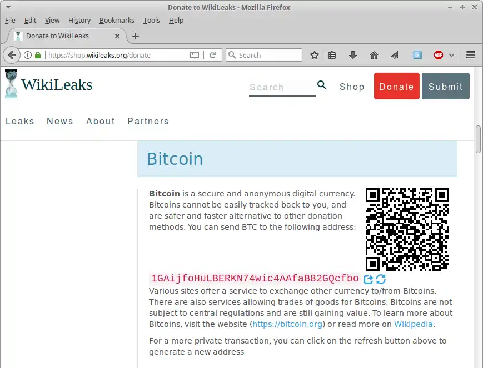
Task: Click the Bitcoin QR code image
Action: (407, 229)
